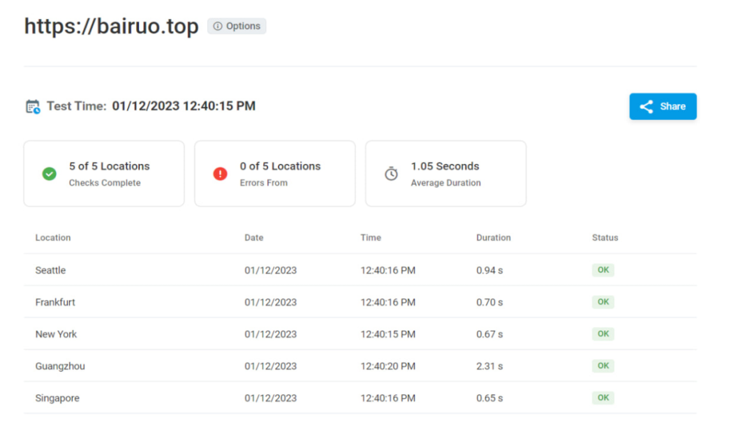Click the OK status badge for Guangzhou
This screenshot has width=754, height=427.
pos(603,366)
